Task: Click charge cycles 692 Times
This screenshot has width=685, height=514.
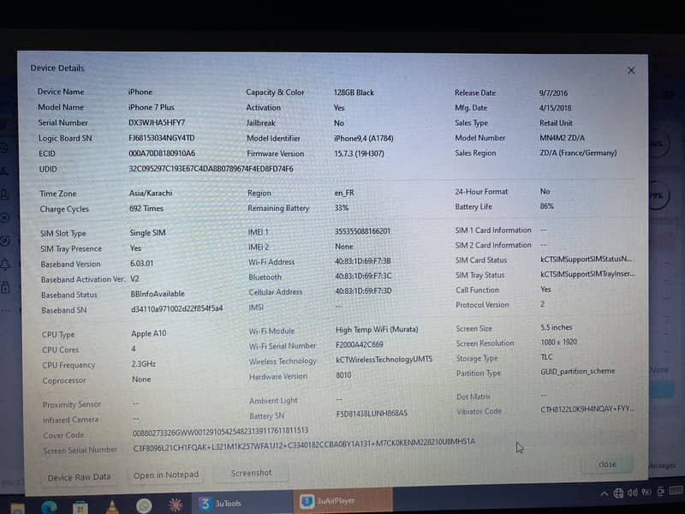Action: point(146,208)
